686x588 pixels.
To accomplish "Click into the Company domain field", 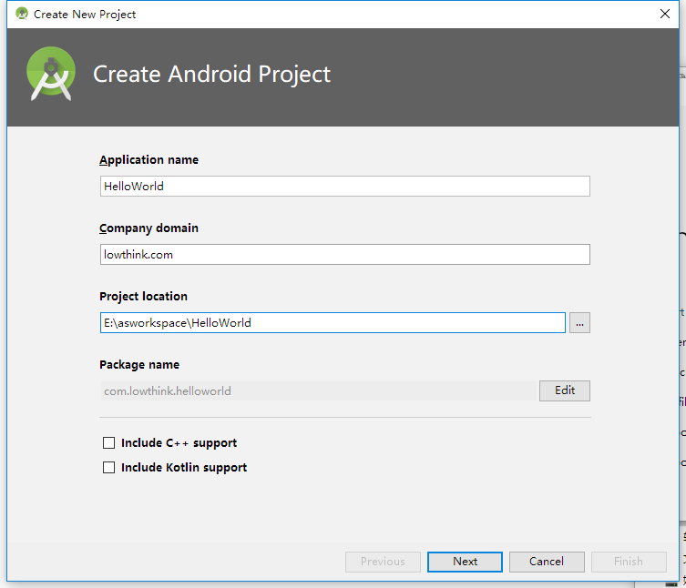I will (344, 255).
